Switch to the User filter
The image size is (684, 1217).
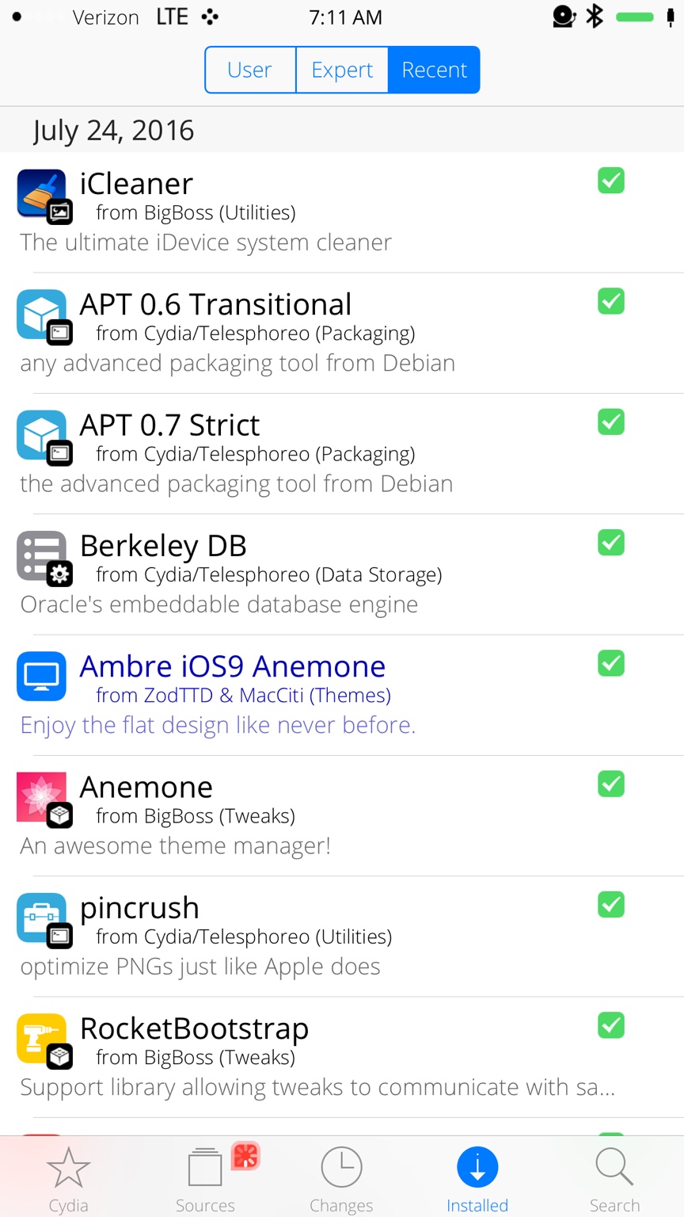pos(250,70)
